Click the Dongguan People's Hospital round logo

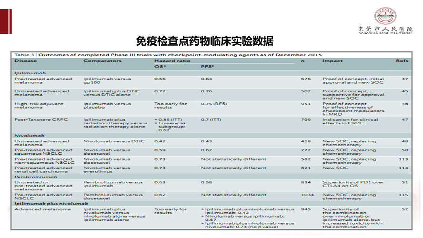coord(385,16)
